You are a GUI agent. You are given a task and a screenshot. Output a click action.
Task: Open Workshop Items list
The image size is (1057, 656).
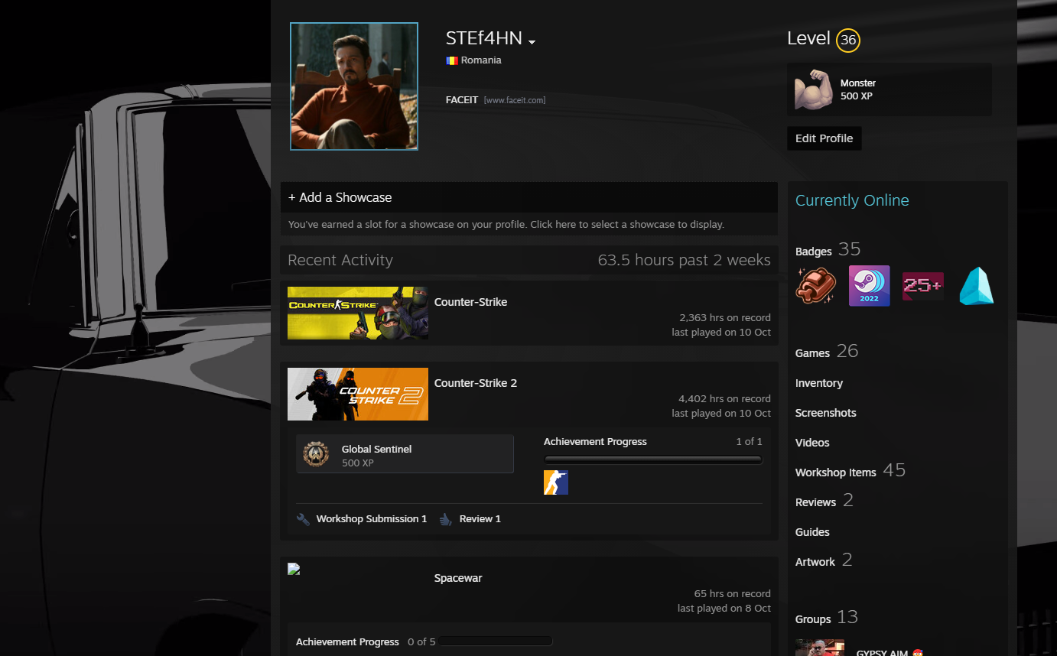click(x=835, y=473)
